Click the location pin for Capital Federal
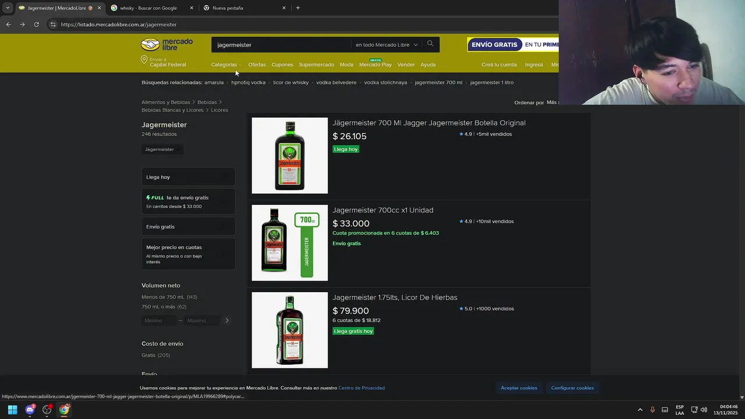The image size is (745, 419). (x=144, y=61)
